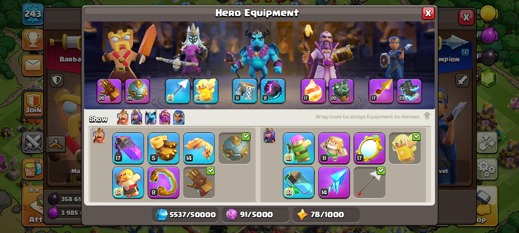Toggle the equipped gauntlet glove equipment

tap(199, 183)
